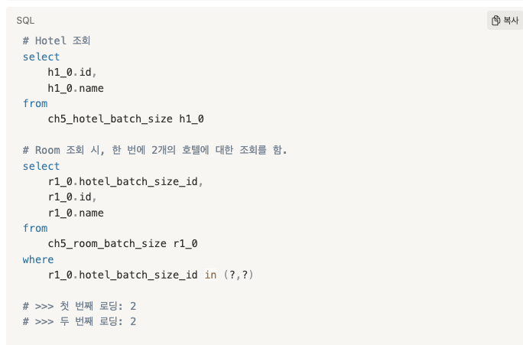This screenshot has height=345, width=523.
Task: Click the h1_0.name column text
Action: [76, 88]
